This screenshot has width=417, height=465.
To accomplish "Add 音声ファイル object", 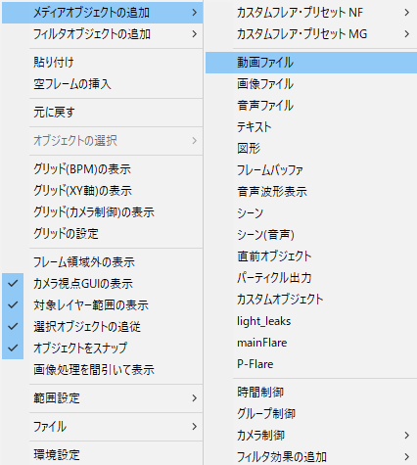I will [x=311, y=106].
